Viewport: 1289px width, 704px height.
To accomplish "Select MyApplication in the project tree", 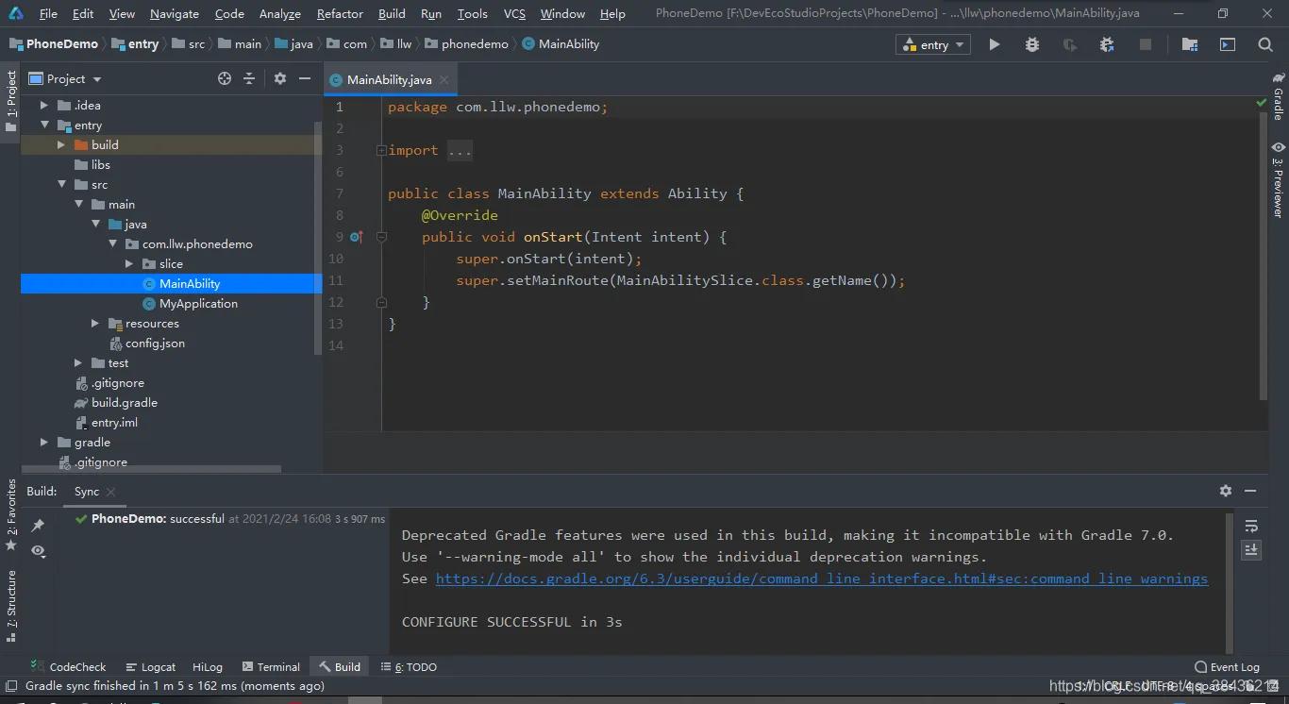I will 198,303.
